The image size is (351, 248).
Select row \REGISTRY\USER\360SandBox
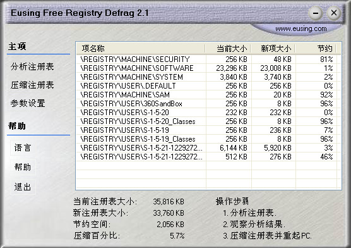click(x=208, y=104)
